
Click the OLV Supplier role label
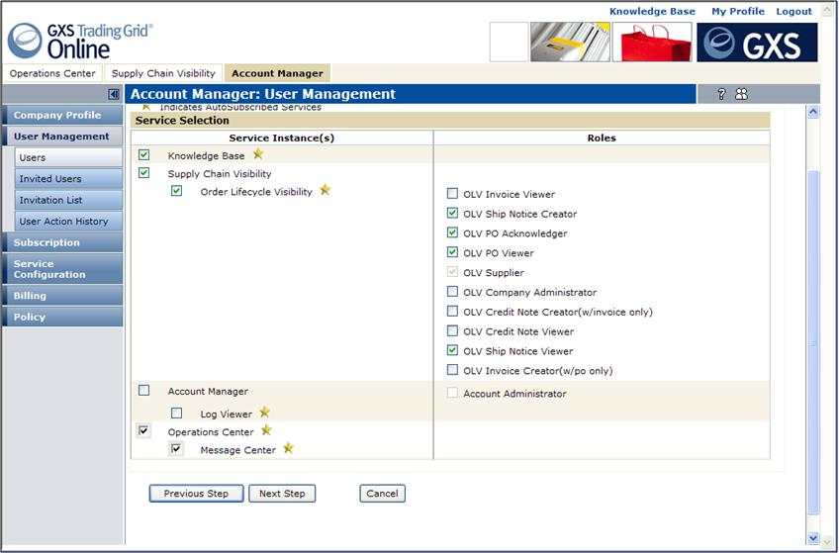point(494,273)
